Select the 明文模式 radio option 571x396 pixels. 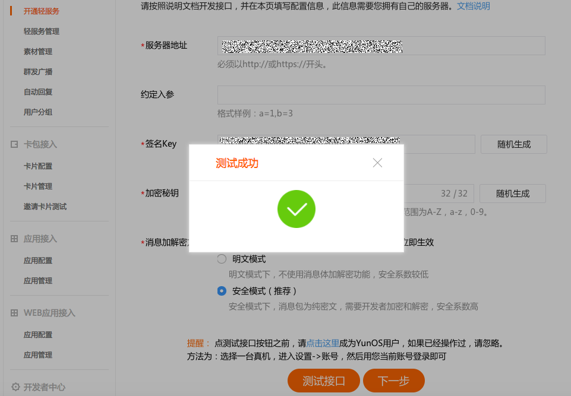tap(222, 259)
